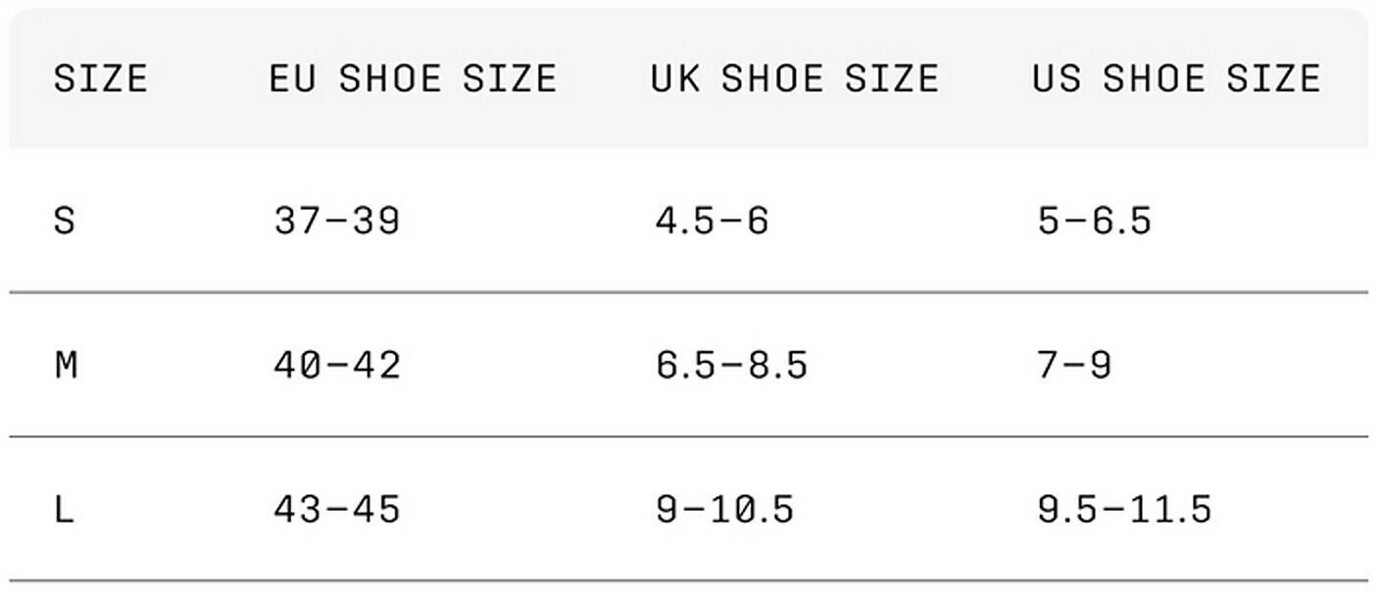Screen dimensions: 1380x596
Task: Click UK size 9–10.5 cell
Action: click(x=724, y=510)
